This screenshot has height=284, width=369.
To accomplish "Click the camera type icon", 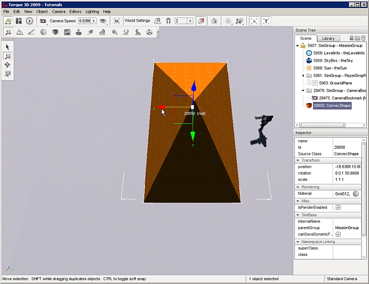I will [43, 21].
